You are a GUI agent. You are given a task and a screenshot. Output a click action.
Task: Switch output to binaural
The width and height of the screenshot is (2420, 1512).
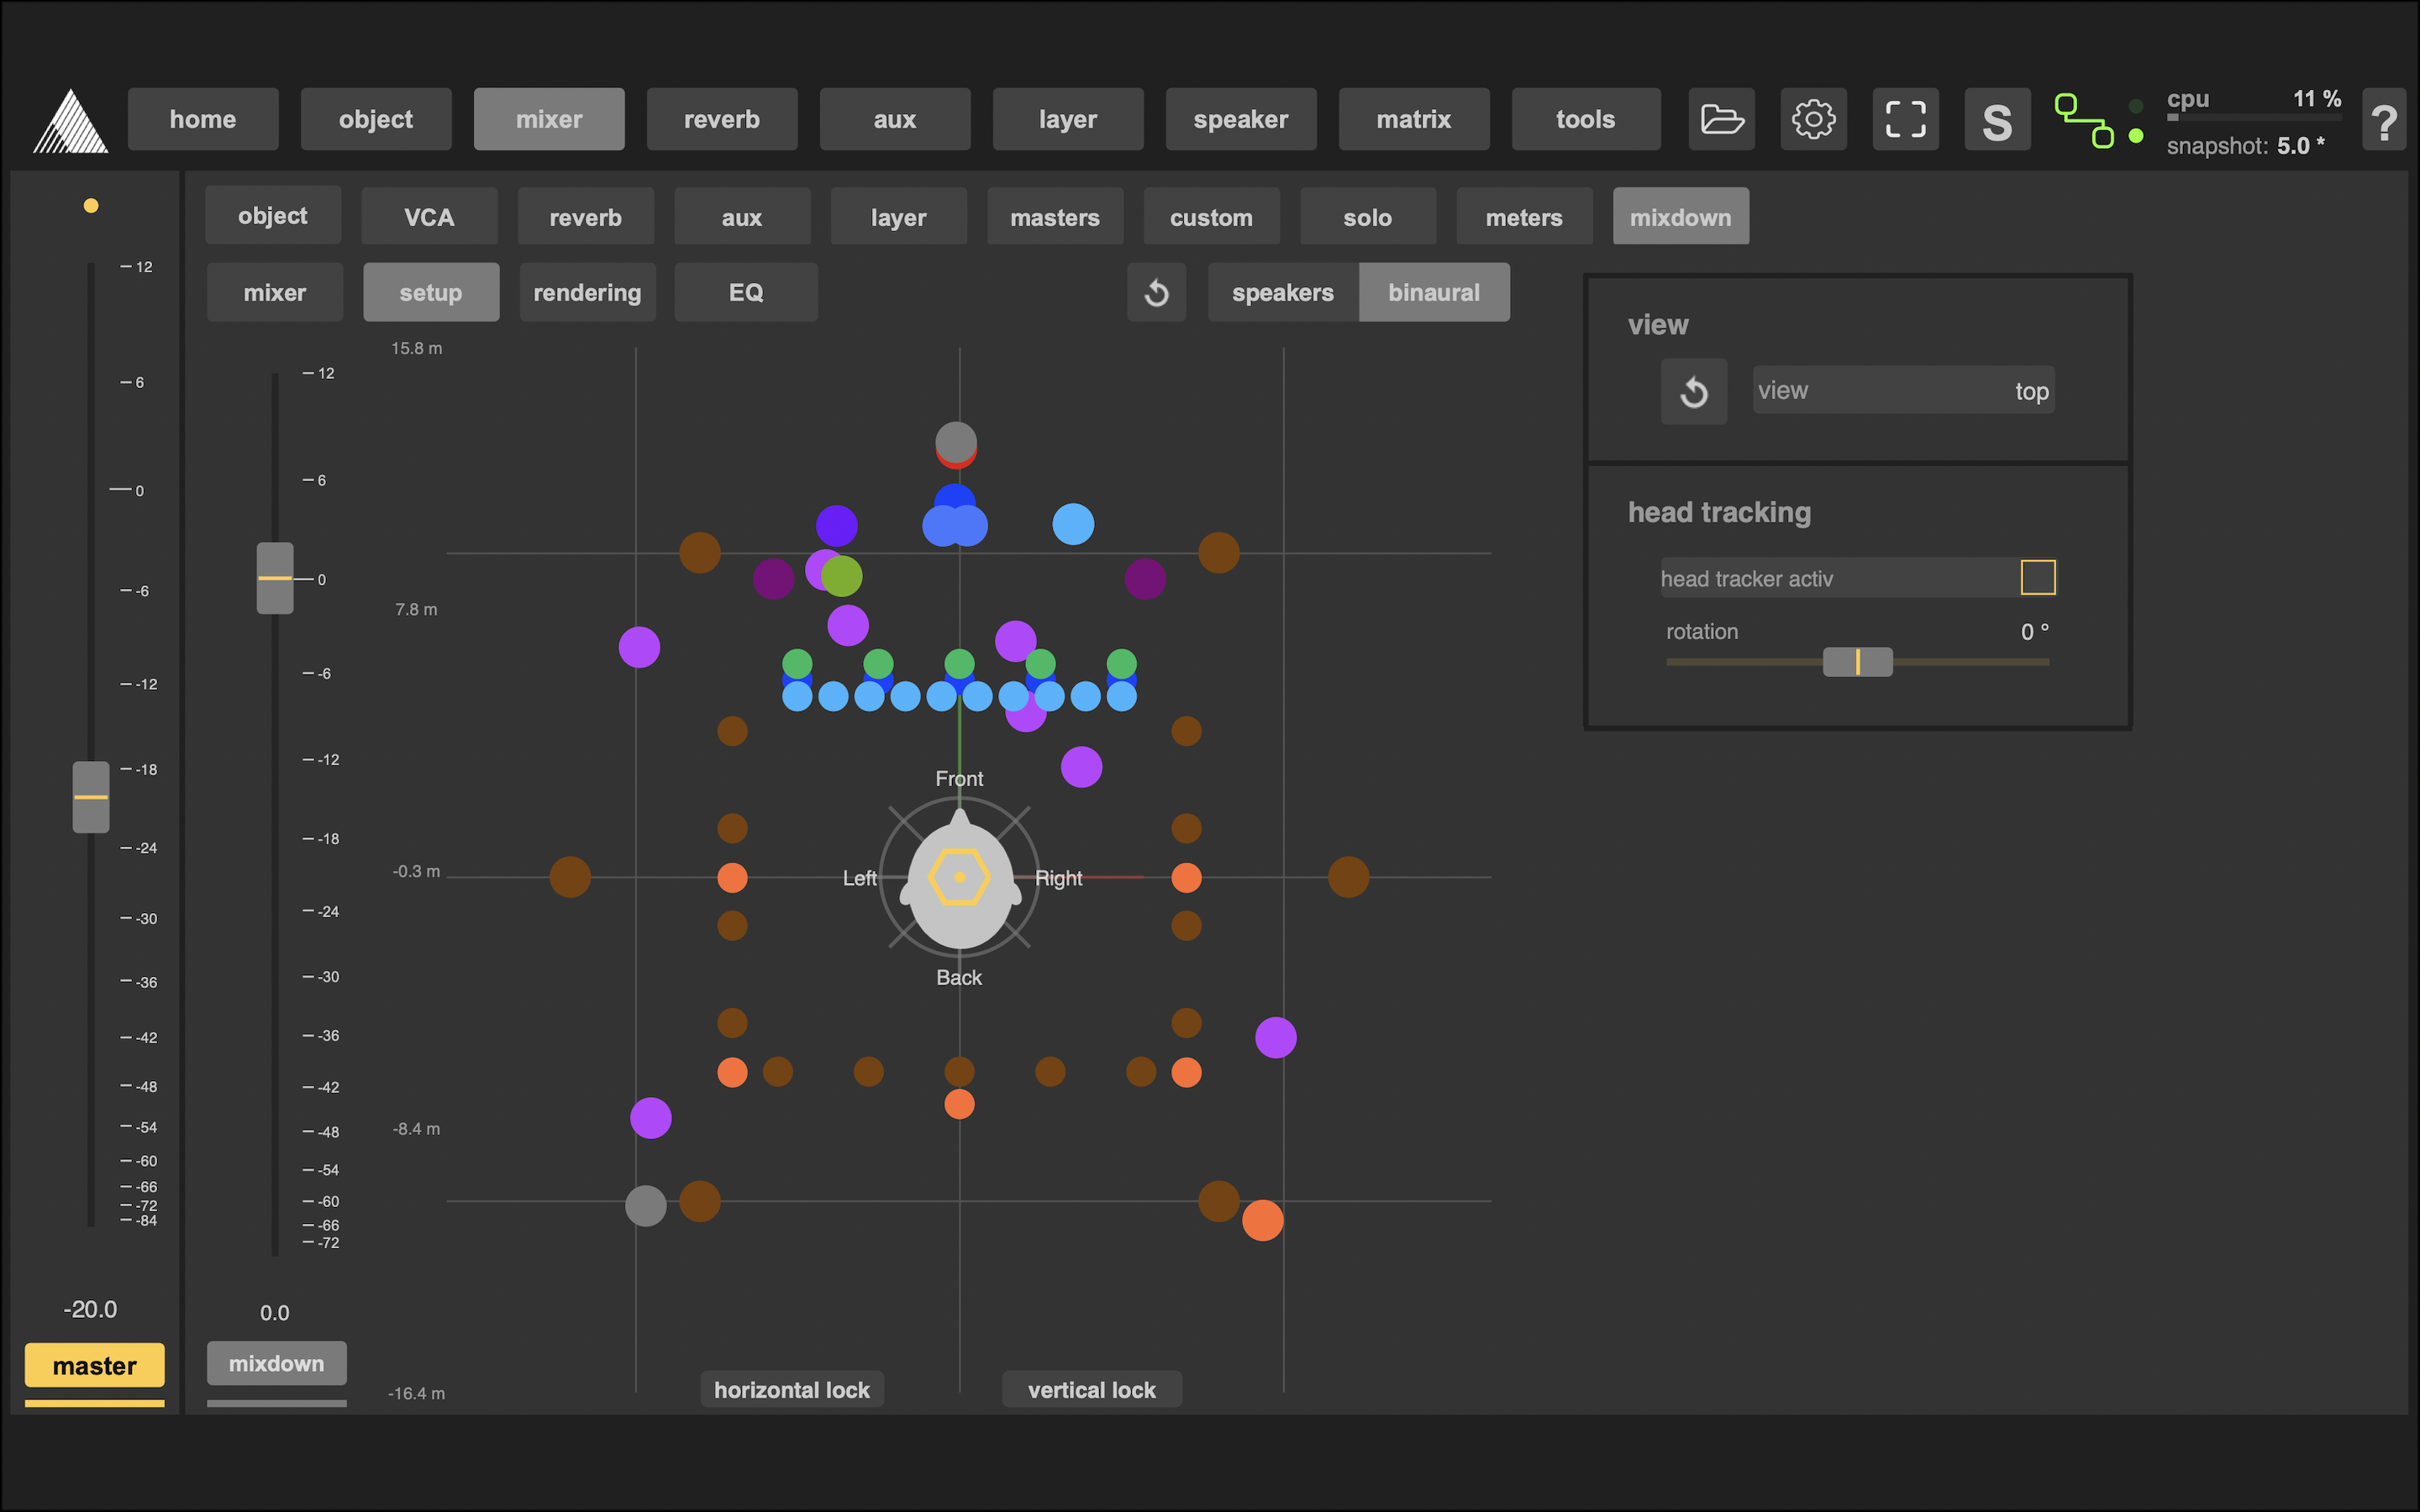[x=1434, y=292]
